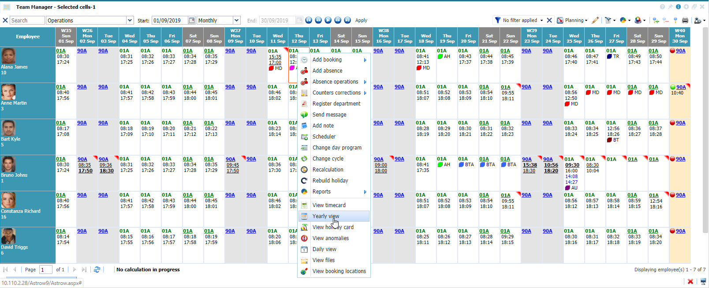Click the add-pin icon with green plus

pyautogui.click(x=656, y=20)
